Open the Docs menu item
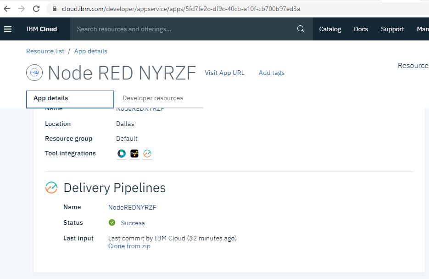The image size is (429, 279). (361, 29)
